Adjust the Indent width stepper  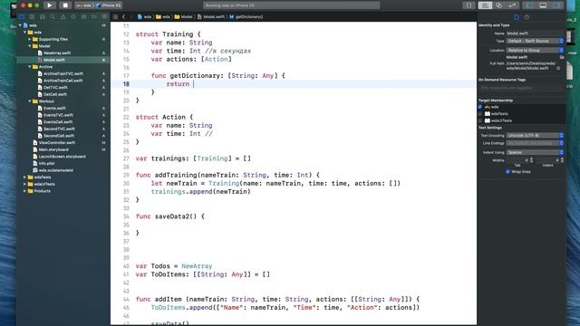click(x=562, y=160)
